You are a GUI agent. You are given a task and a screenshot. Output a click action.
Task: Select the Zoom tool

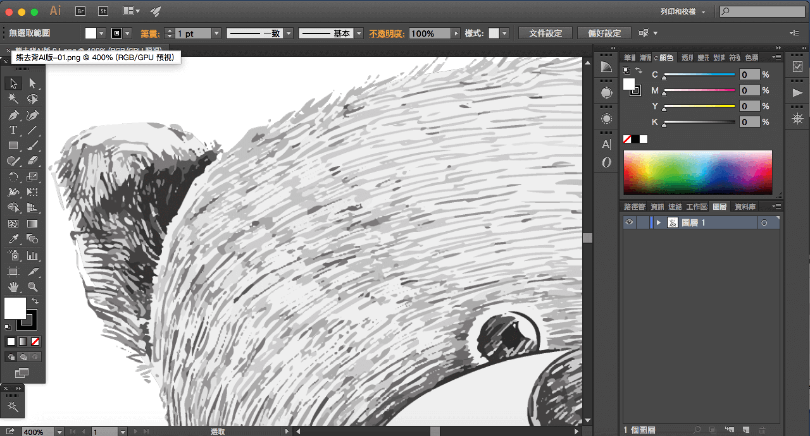[x=32, y=288]
